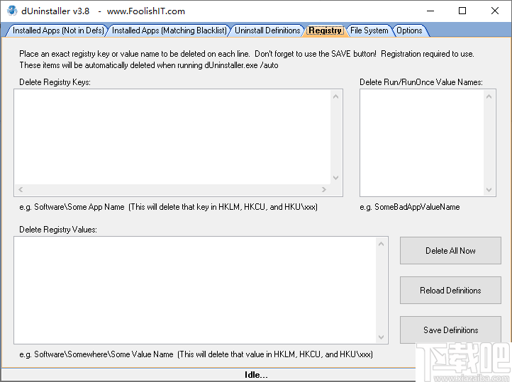Click the 'Delete Run/RunOnce Value Names:' label
Image resolution: width=512 pixels, height=382 pixels.
pyautogui.click(x=421, y=82)
